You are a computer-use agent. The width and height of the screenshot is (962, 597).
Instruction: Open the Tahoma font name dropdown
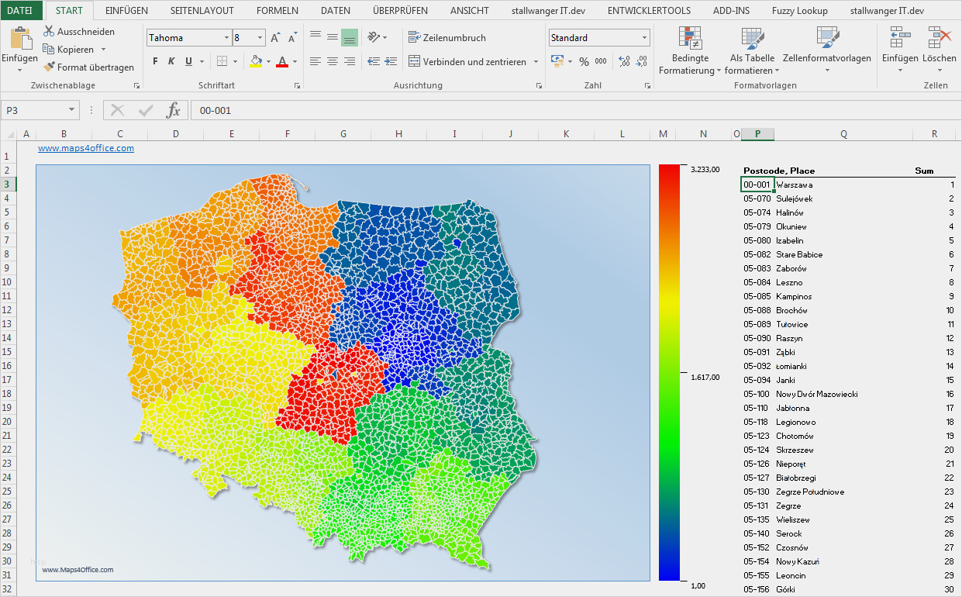tap(226, 38)
